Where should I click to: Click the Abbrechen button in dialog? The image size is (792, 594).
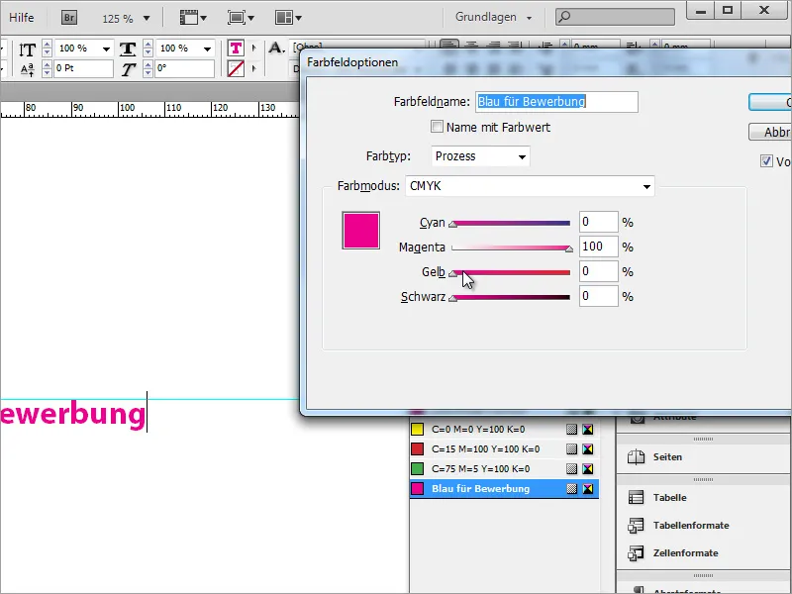coord(770,132)
